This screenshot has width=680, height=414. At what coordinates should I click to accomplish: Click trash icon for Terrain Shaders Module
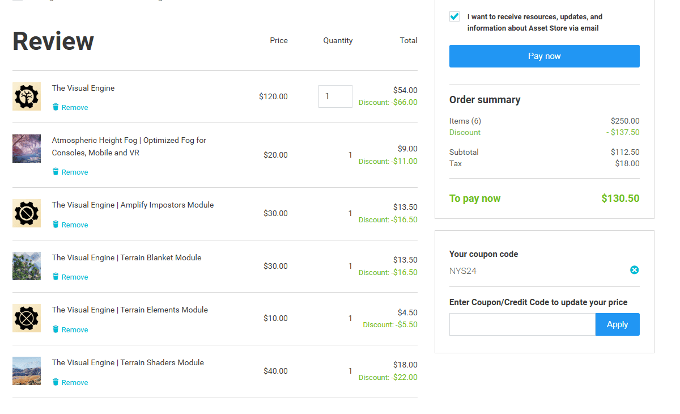[56, 382]
